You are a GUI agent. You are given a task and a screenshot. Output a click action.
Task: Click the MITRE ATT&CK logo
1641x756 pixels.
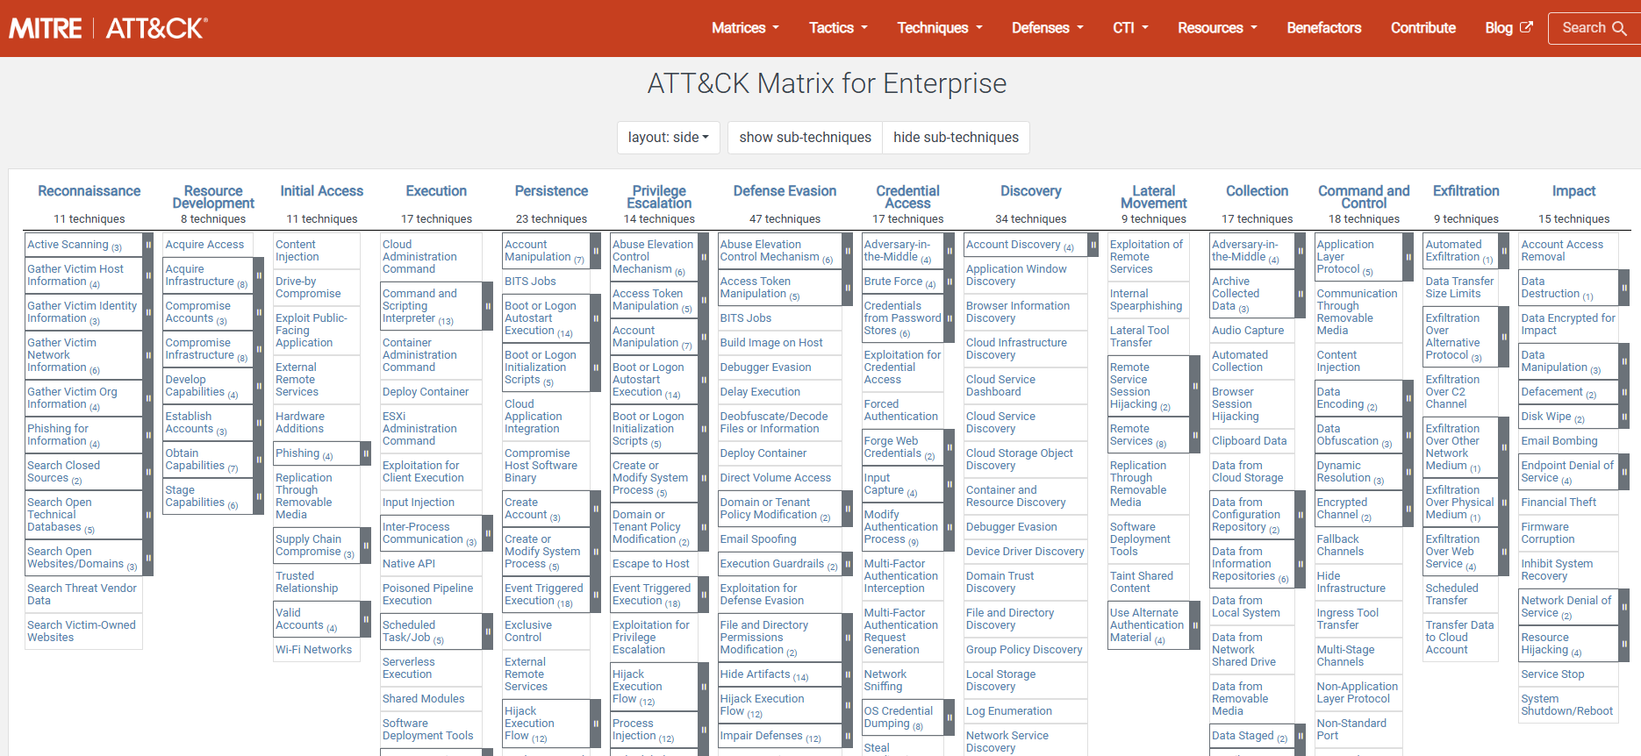click(x=109, y=28)
